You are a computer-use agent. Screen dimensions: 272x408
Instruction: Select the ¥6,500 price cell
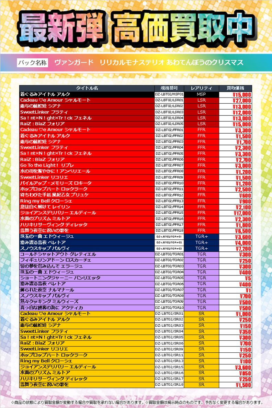click(x=235, y=231)
